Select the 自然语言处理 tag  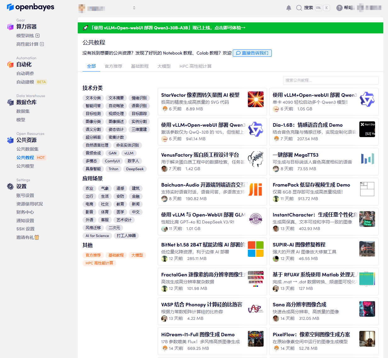(97, 145)
